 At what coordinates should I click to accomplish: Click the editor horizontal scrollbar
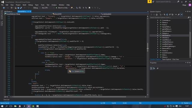coord(70,97)
